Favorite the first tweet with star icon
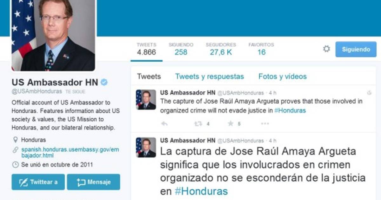This screenshot has width=381, height=200. click(x=231, y=123)
